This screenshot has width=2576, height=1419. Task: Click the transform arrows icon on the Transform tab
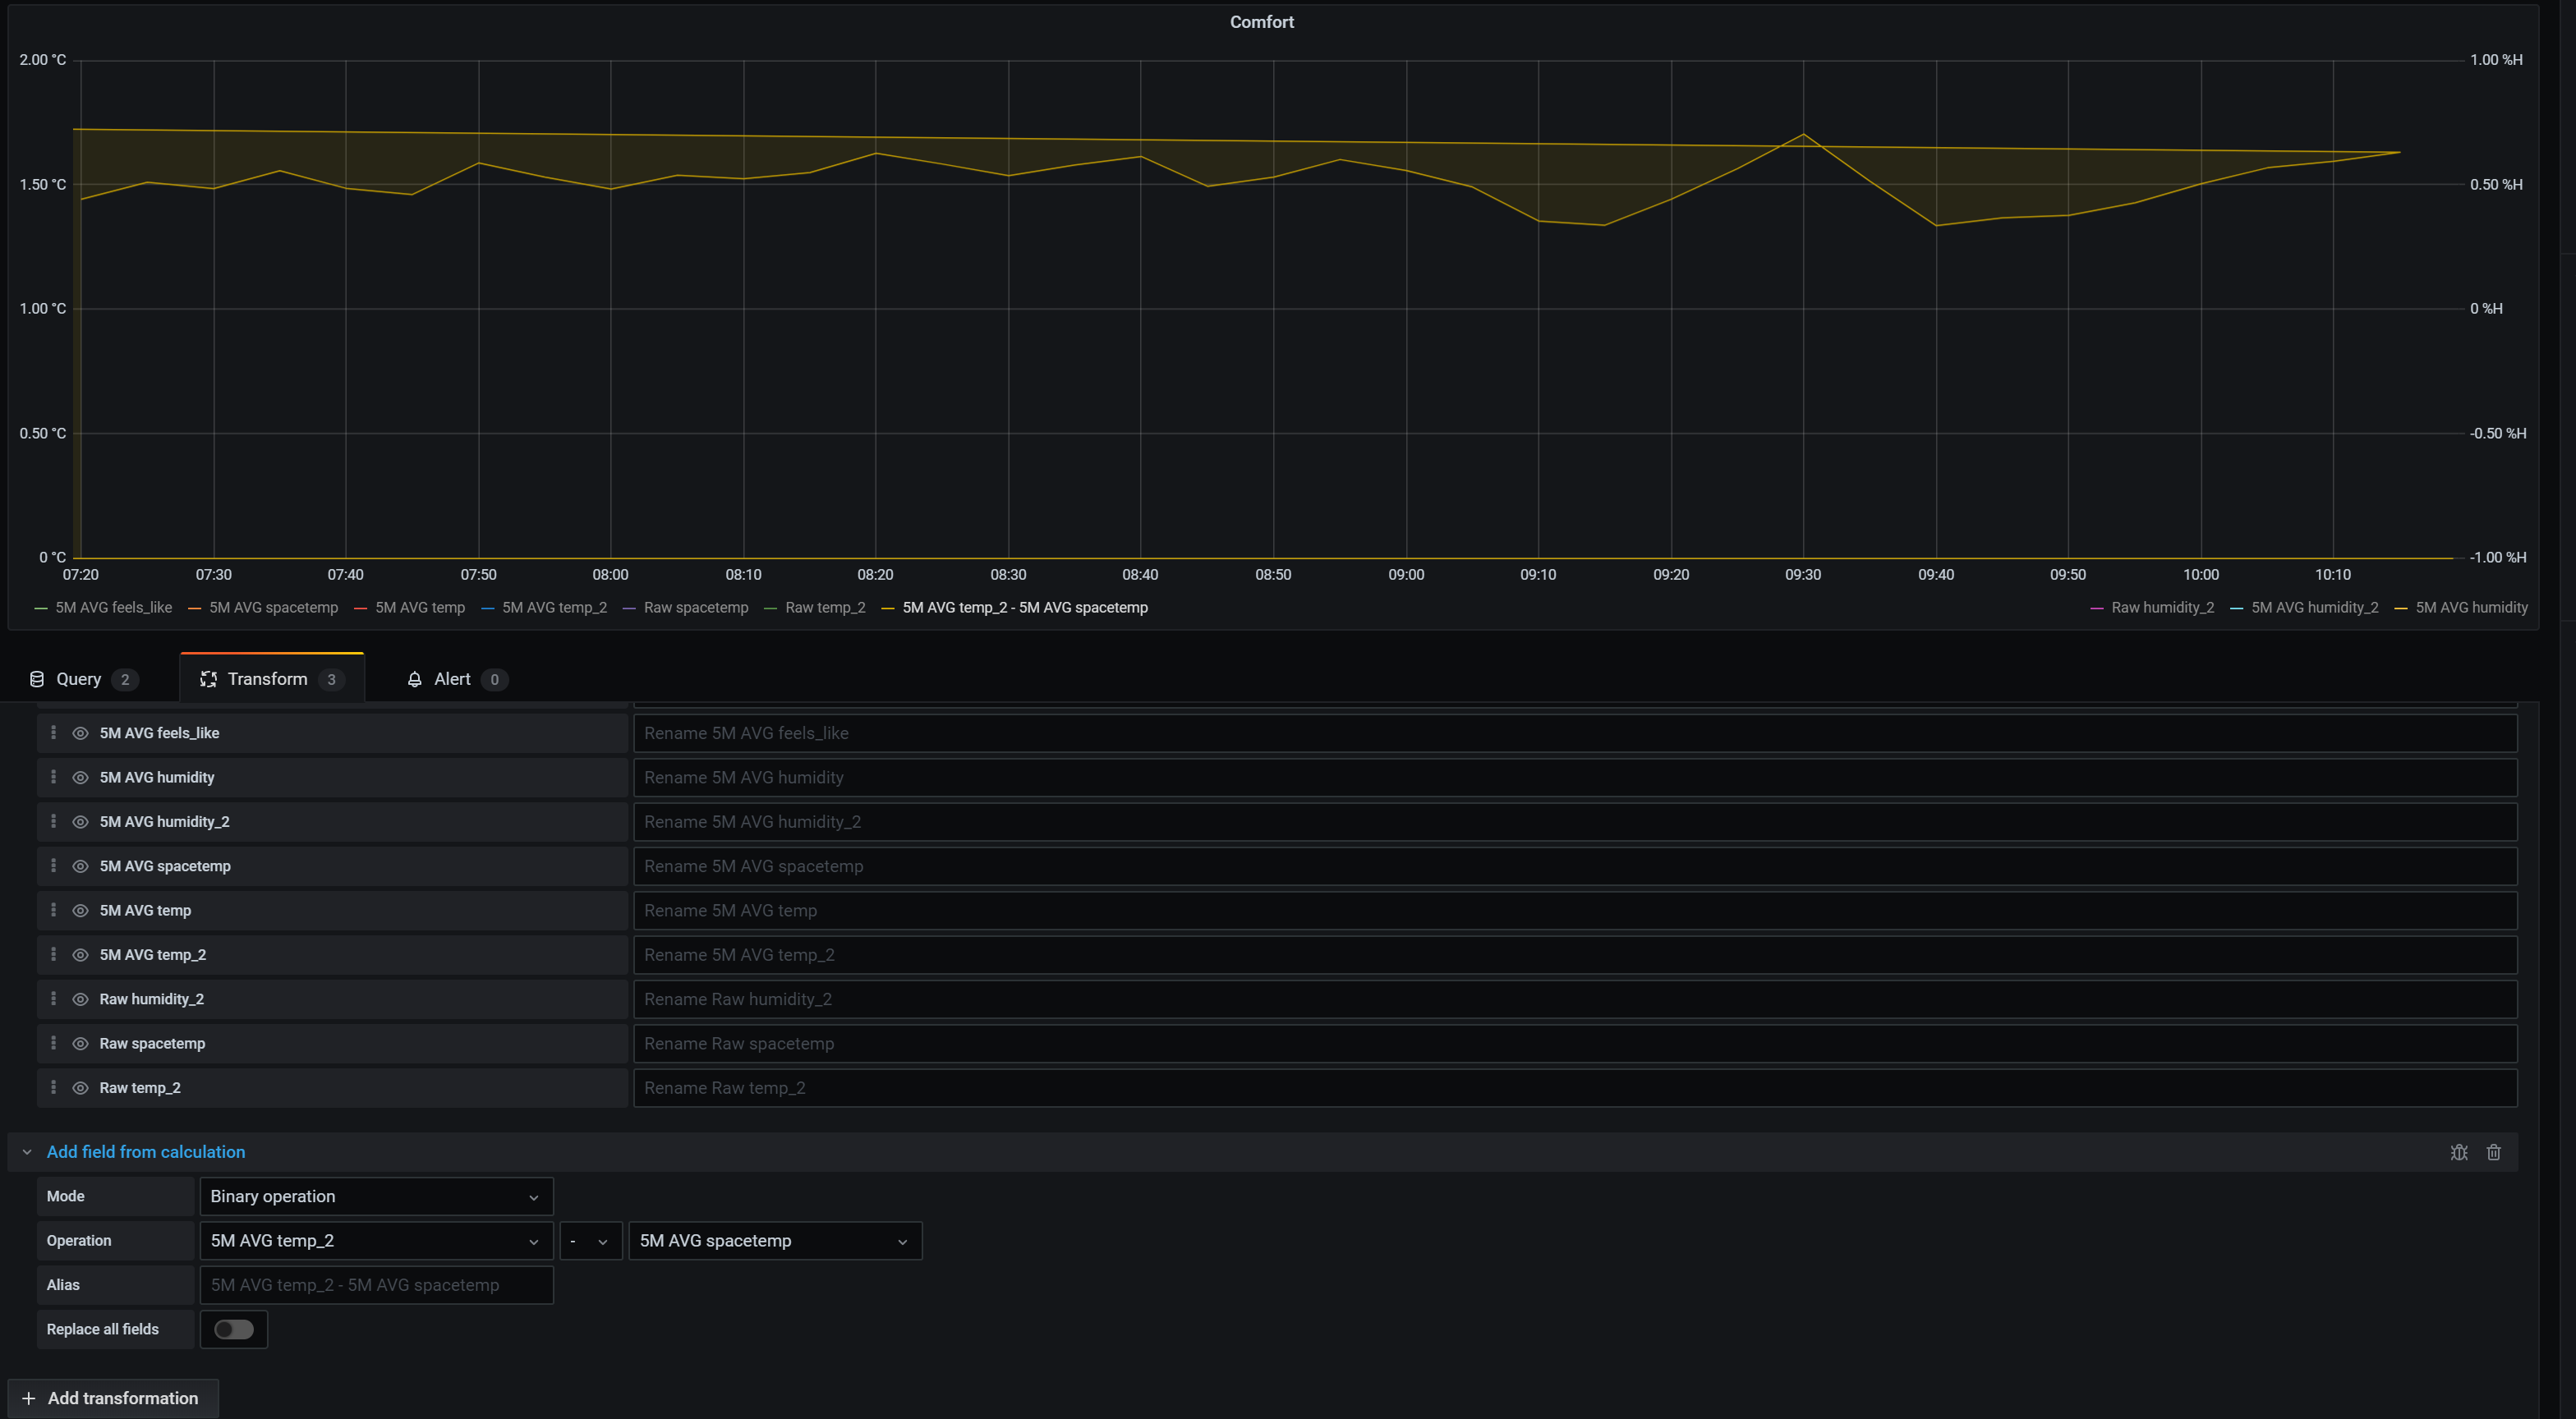pyautogui.click(x=209, y=678)
